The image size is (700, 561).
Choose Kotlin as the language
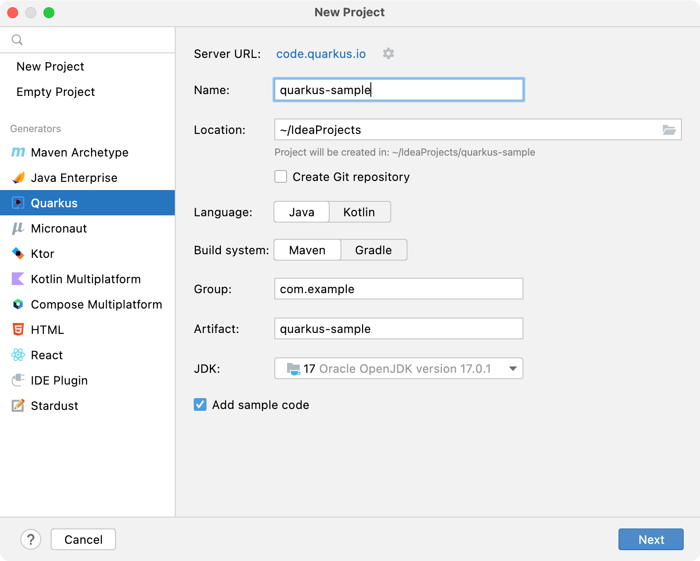tap(360, 212)
